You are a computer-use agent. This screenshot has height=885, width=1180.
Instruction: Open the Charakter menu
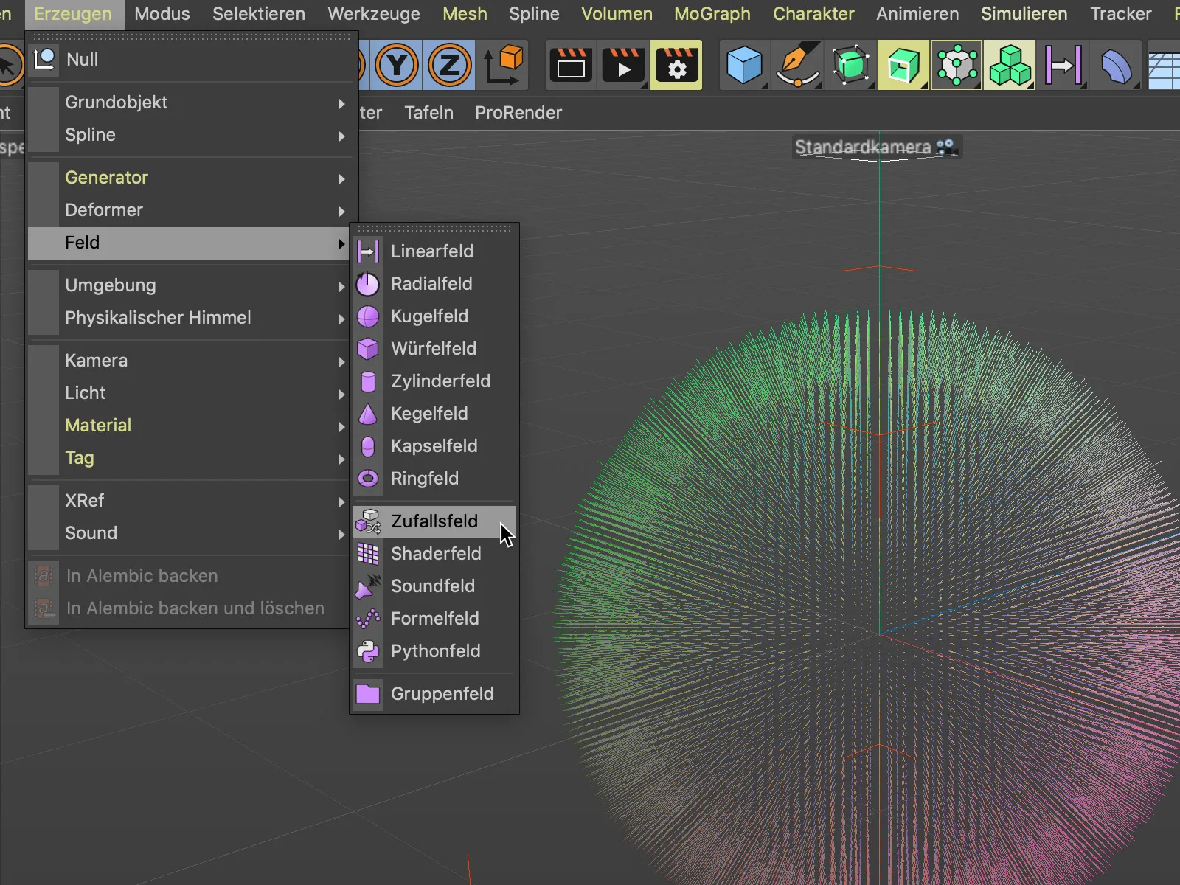[x=813, y=14]
